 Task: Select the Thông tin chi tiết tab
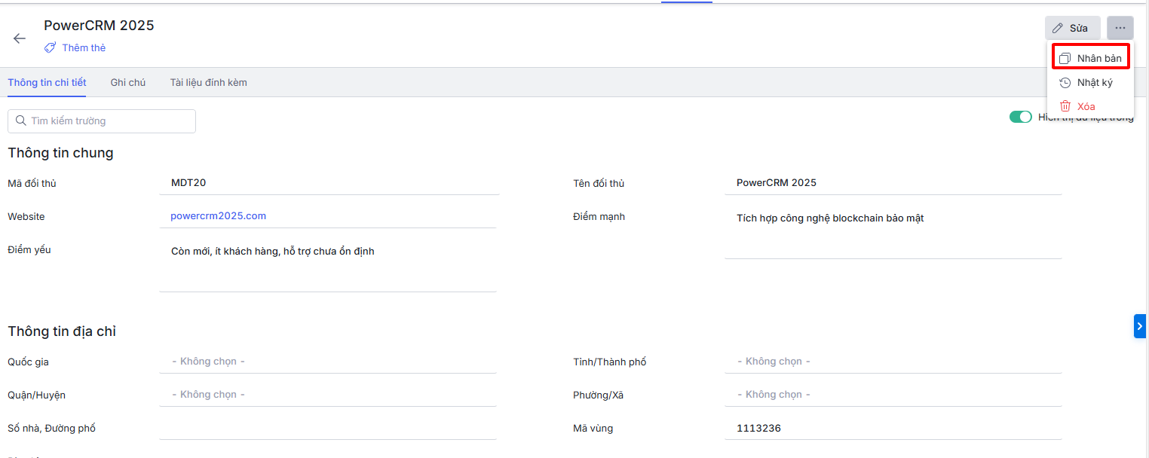[x=47, y=82]
